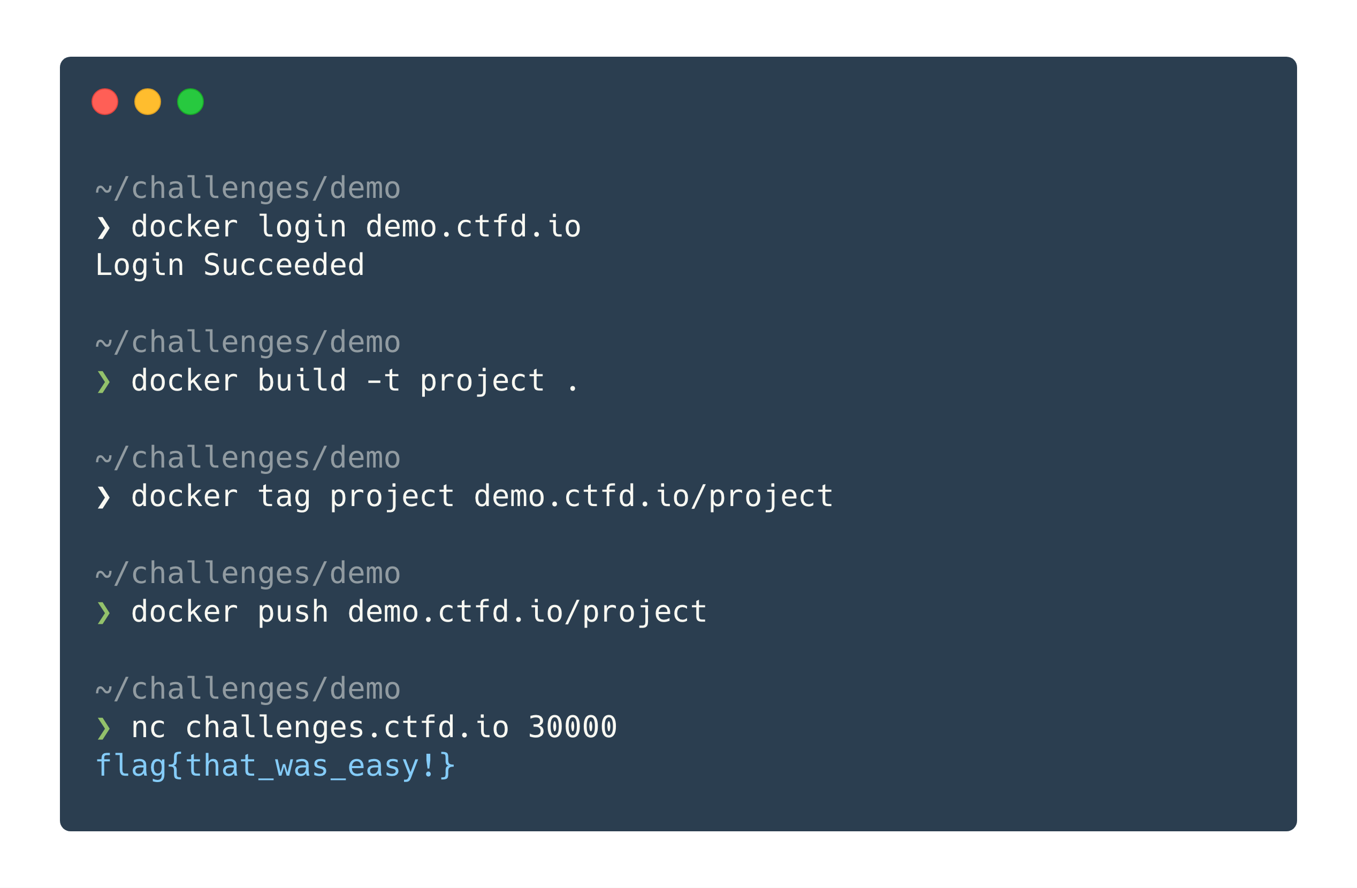
Task: Click the gray path above the docker build command
Action: pos(248,342)
